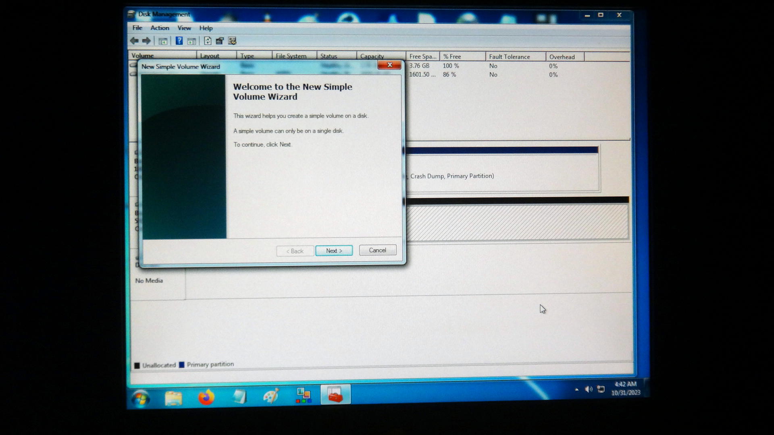Sort by the Fault Tolerance column header
Image resolution: width=774 pixels, height=435 pixels.
[x=516, y=57]
